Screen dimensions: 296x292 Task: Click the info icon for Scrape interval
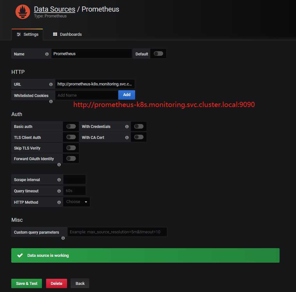coord(59,180)
